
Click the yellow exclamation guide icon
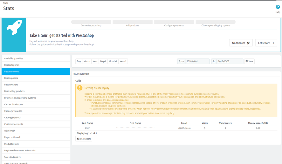click(80, 88)
